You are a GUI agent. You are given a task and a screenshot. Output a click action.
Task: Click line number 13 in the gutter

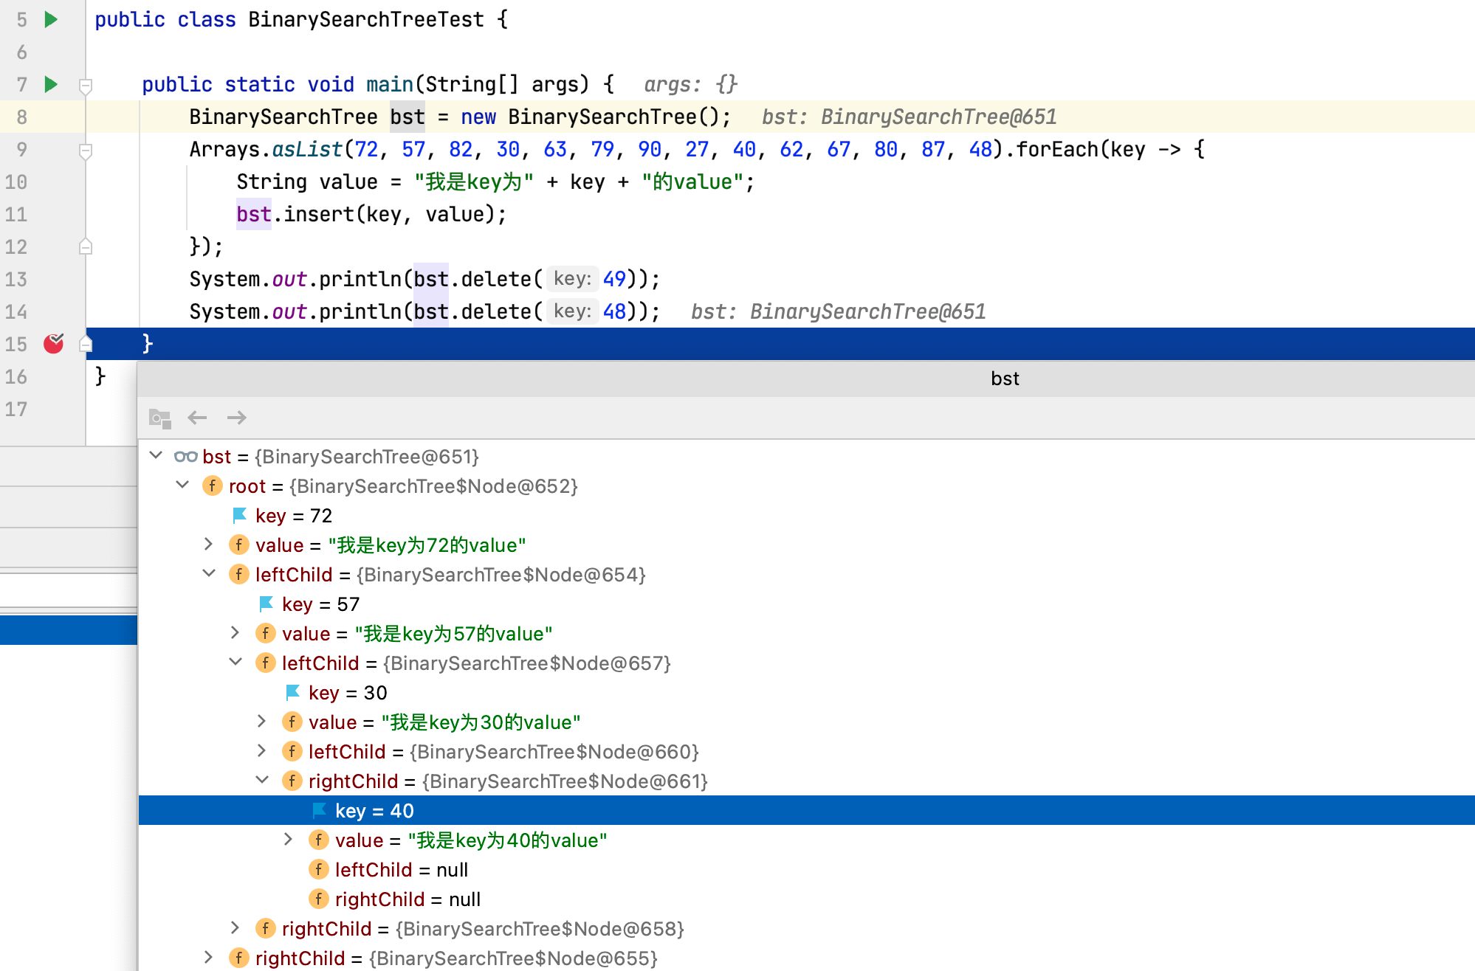coord(16,279)
